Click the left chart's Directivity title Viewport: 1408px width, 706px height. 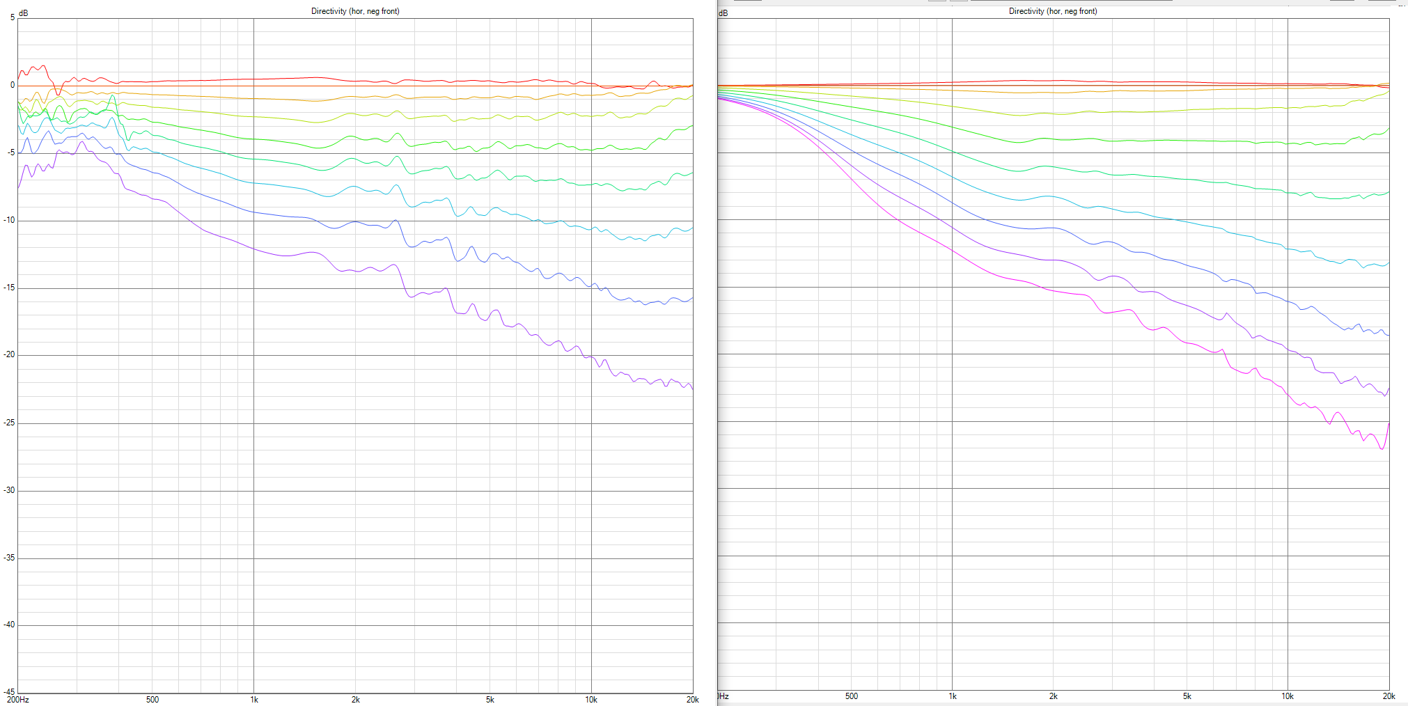355,11
